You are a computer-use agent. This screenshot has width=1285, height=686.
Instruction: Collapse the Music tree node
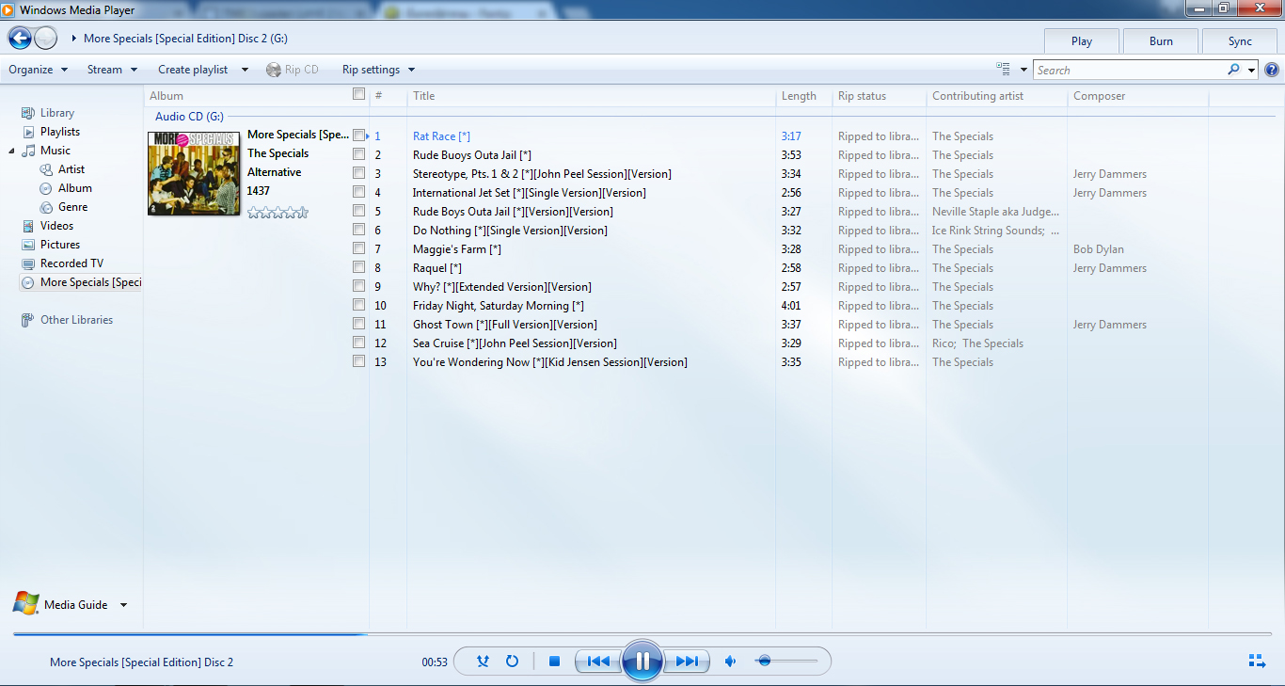pos(12,151)
